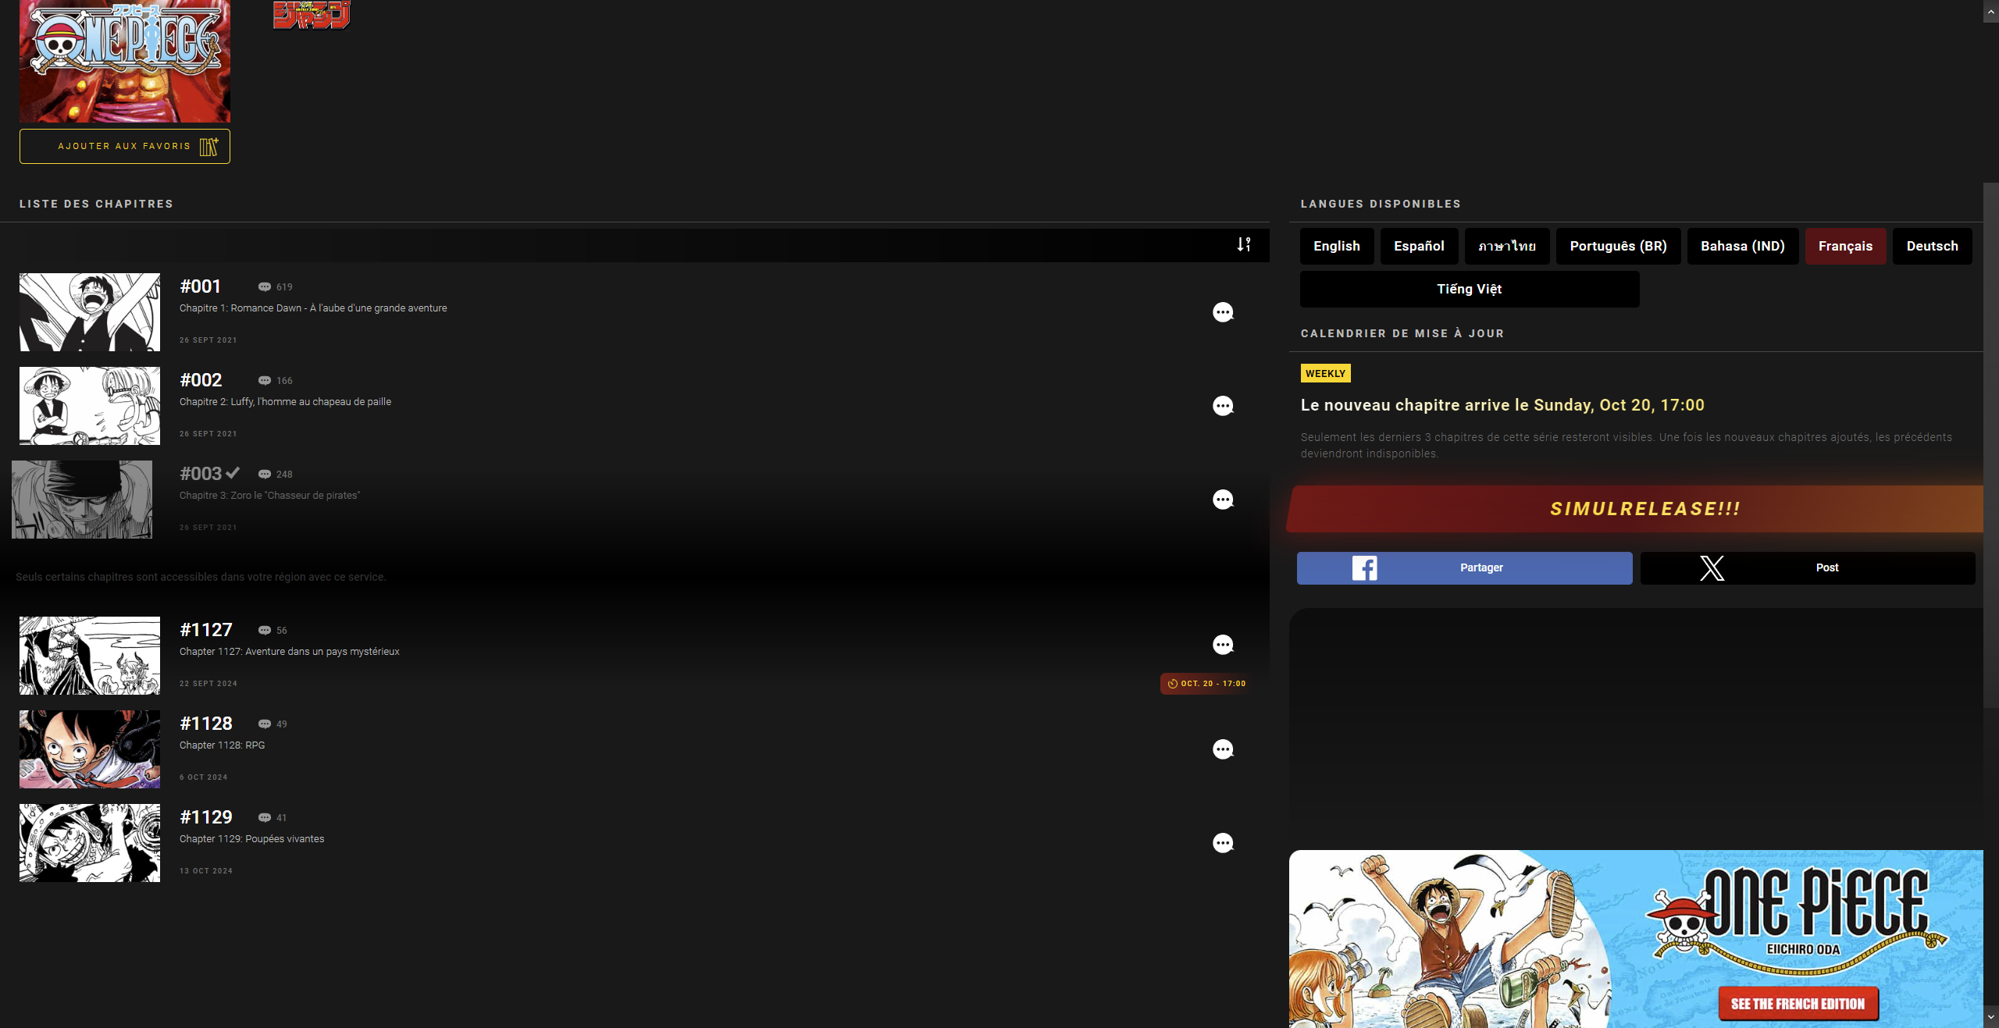The image size is (1999, 1028).
Task: Switch language to English
Action: pos(1336,247)
